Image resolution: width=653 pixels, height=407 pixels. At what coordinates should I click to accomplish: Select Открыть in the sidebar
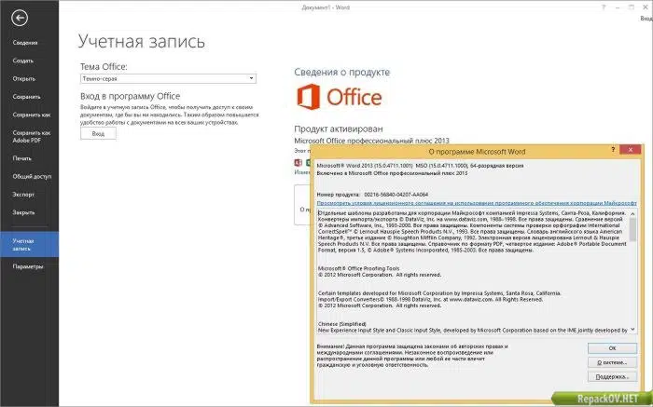click(23, 78)
